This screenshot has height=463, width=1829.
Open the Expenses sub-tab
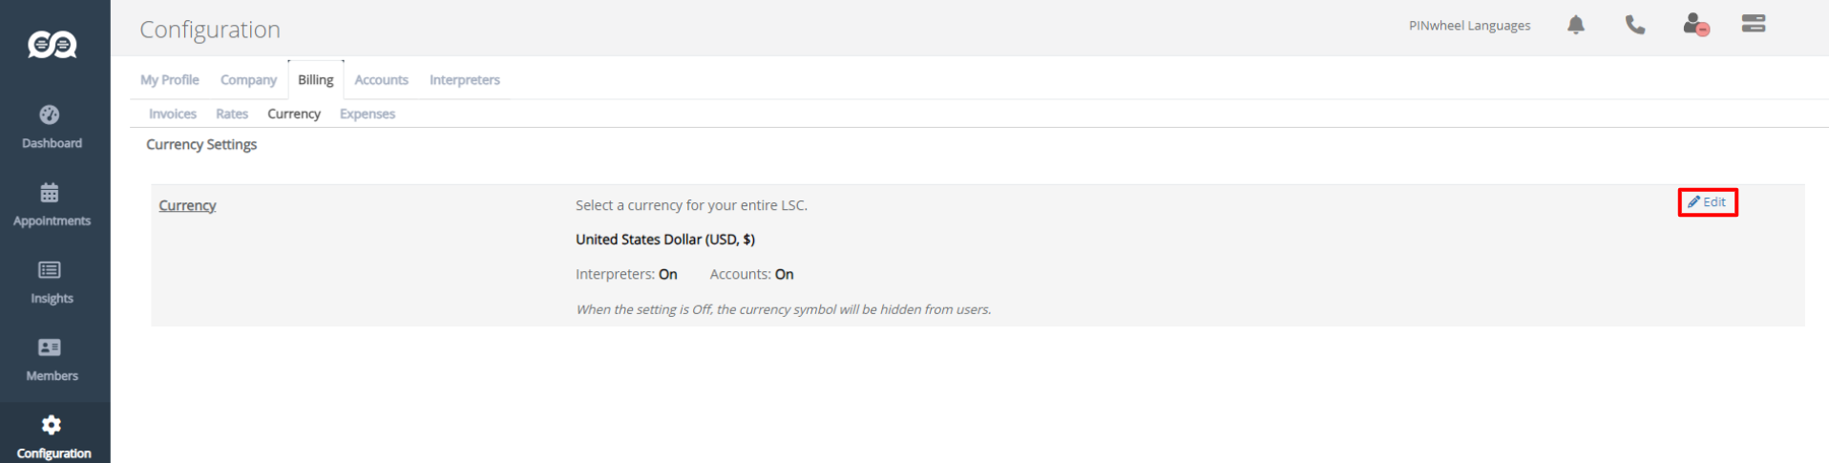click(368, 114)
